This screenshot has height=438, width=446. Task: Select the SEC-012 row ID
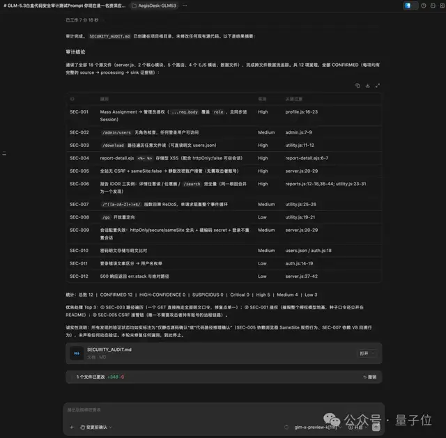[x=79, y=276]
